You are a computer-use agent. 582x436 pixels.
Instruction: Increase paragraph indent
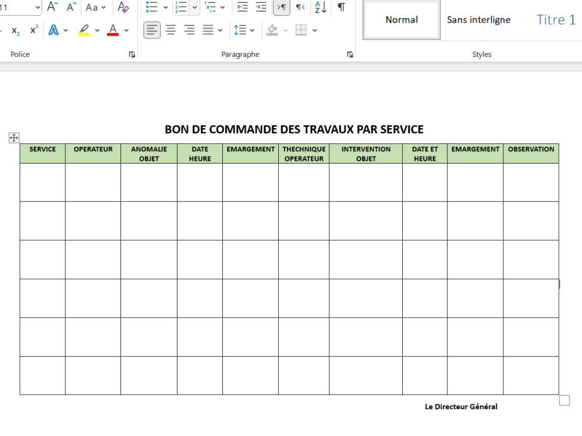click(x=261, y=6)
